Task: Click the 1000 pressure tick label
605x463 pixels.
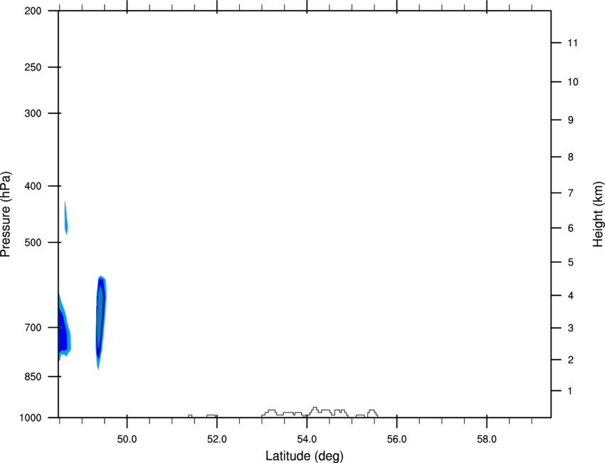Action: [31, 418]
